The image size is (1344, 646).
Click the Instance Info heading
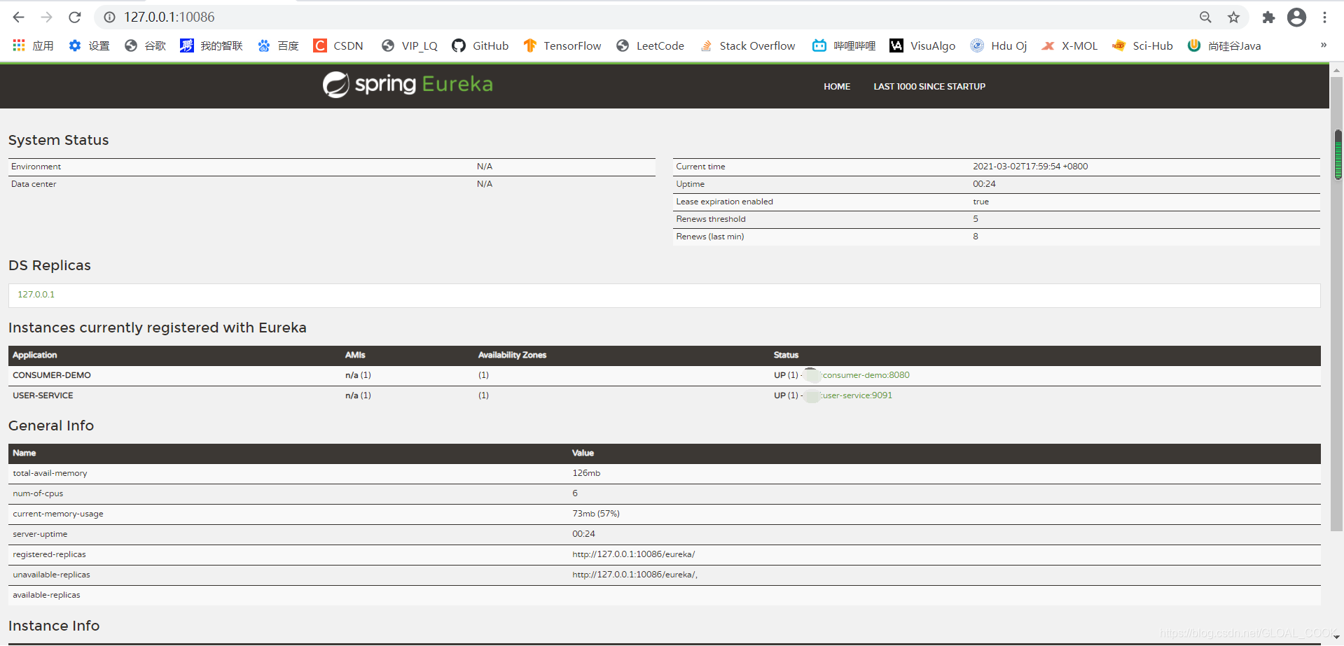point(54,626)
